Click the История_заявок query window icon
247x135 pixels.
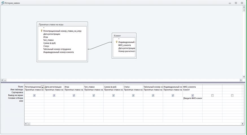[x=2, y=3]
